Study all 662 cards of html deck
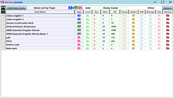The width and height of the screenshot is (174, 98). [x=113, y=41]
